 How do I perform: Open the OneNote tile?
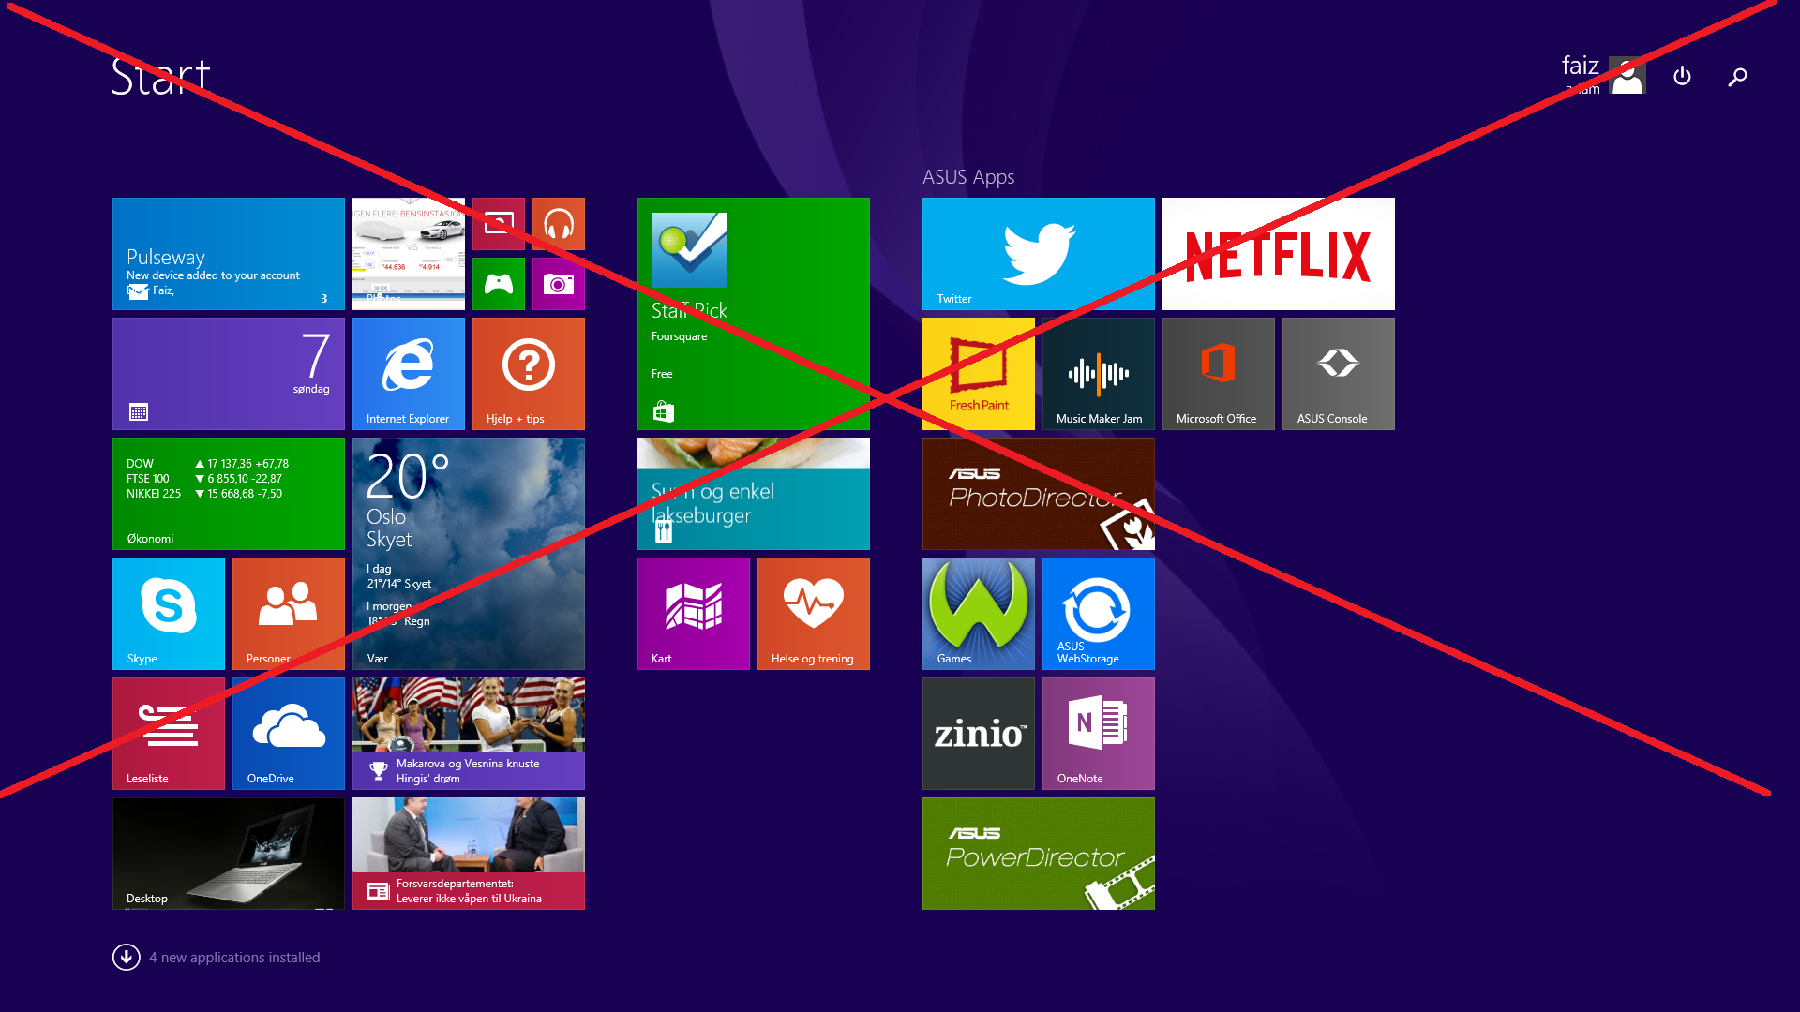pyautogui.click(x=1099, y=734)
